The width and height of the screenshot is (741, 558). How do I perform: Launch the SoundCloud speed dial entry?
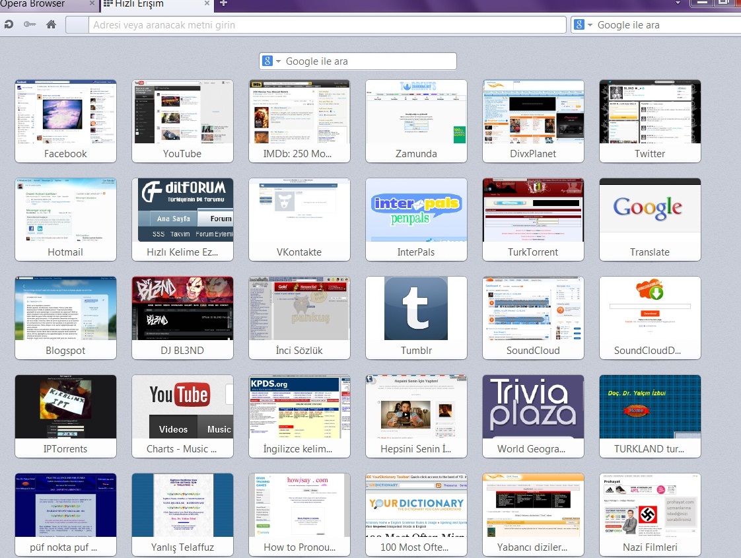(x=533, y=318)
